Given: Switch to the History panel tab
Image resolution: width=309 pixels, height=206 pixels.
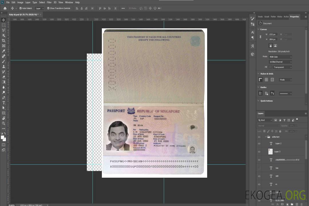Looking at the screenshot, I should (x=280, y=17).
